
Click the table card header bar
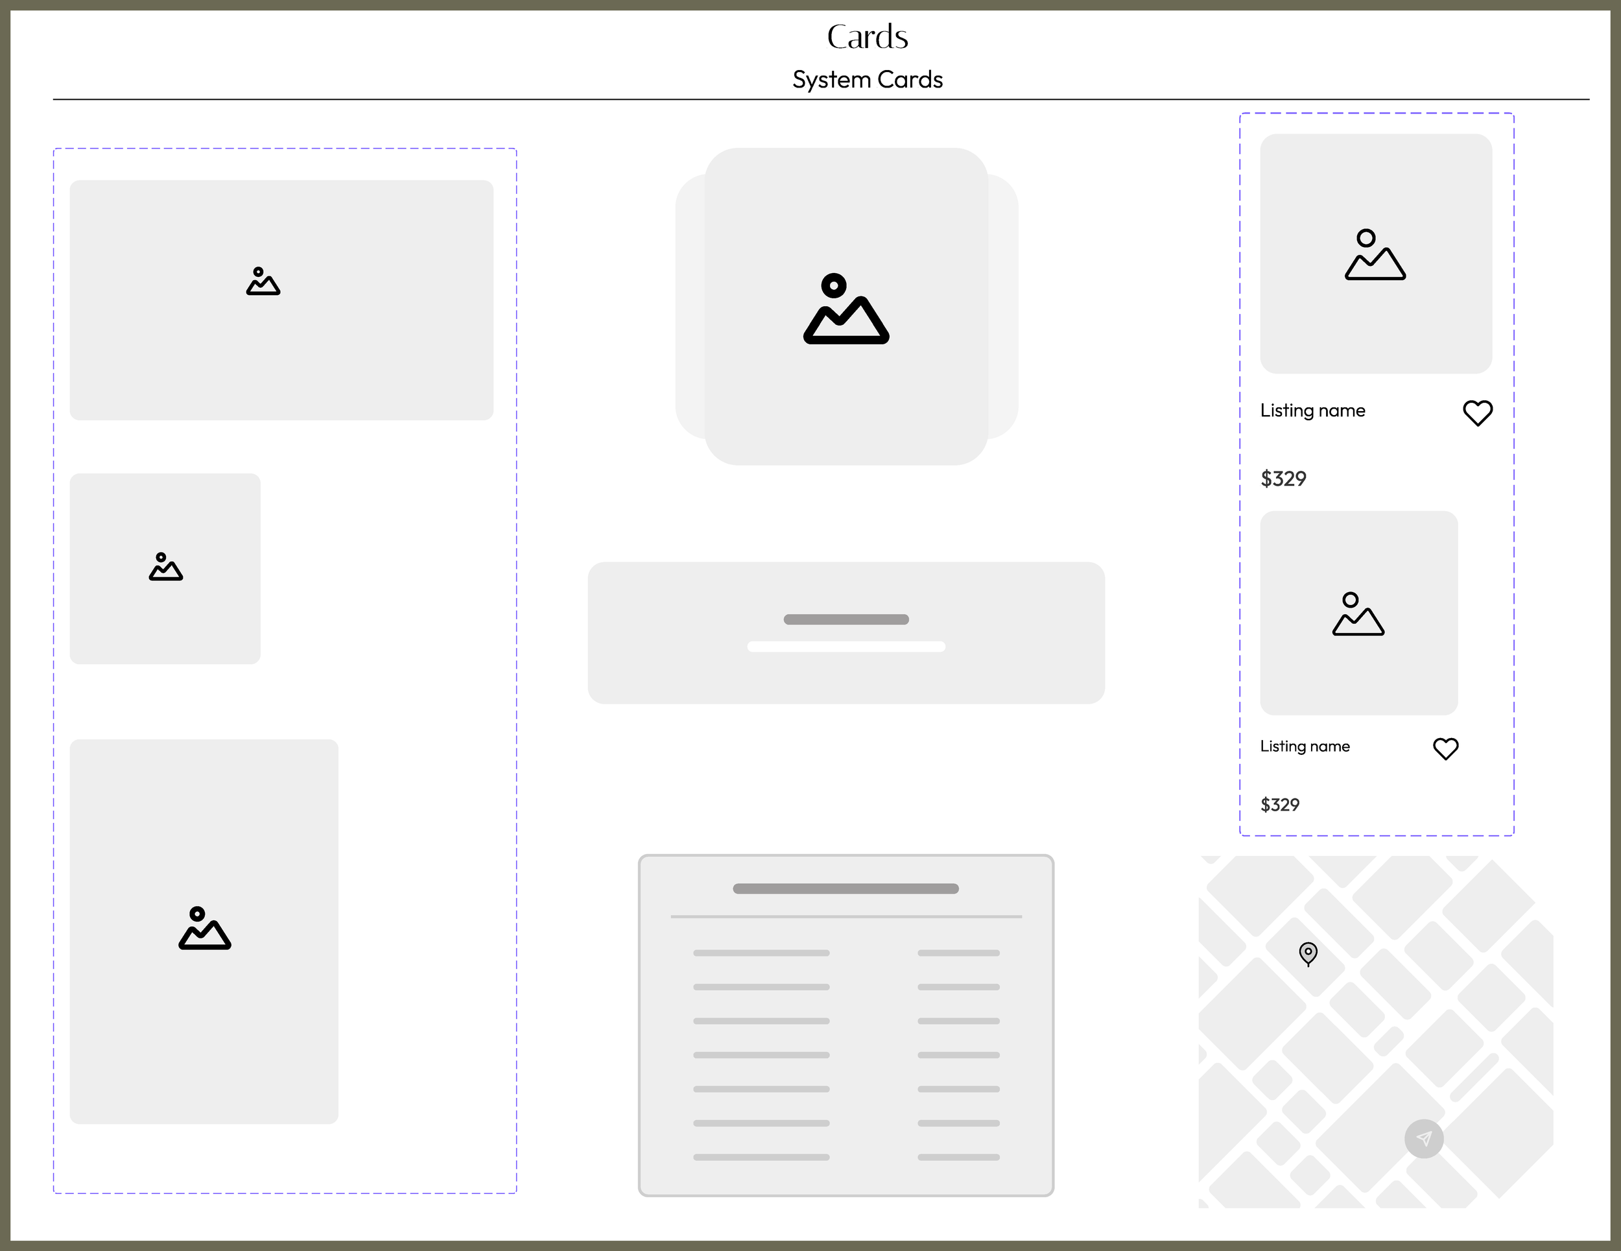point(846,888)
